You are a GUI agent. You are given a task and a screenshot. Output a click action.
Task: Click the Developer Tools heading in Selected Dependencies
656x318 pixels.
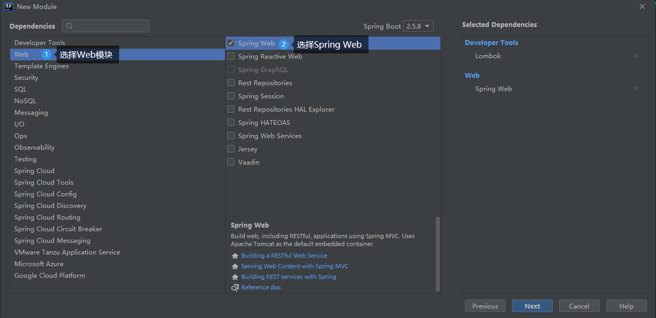click(x=491, y=43)
